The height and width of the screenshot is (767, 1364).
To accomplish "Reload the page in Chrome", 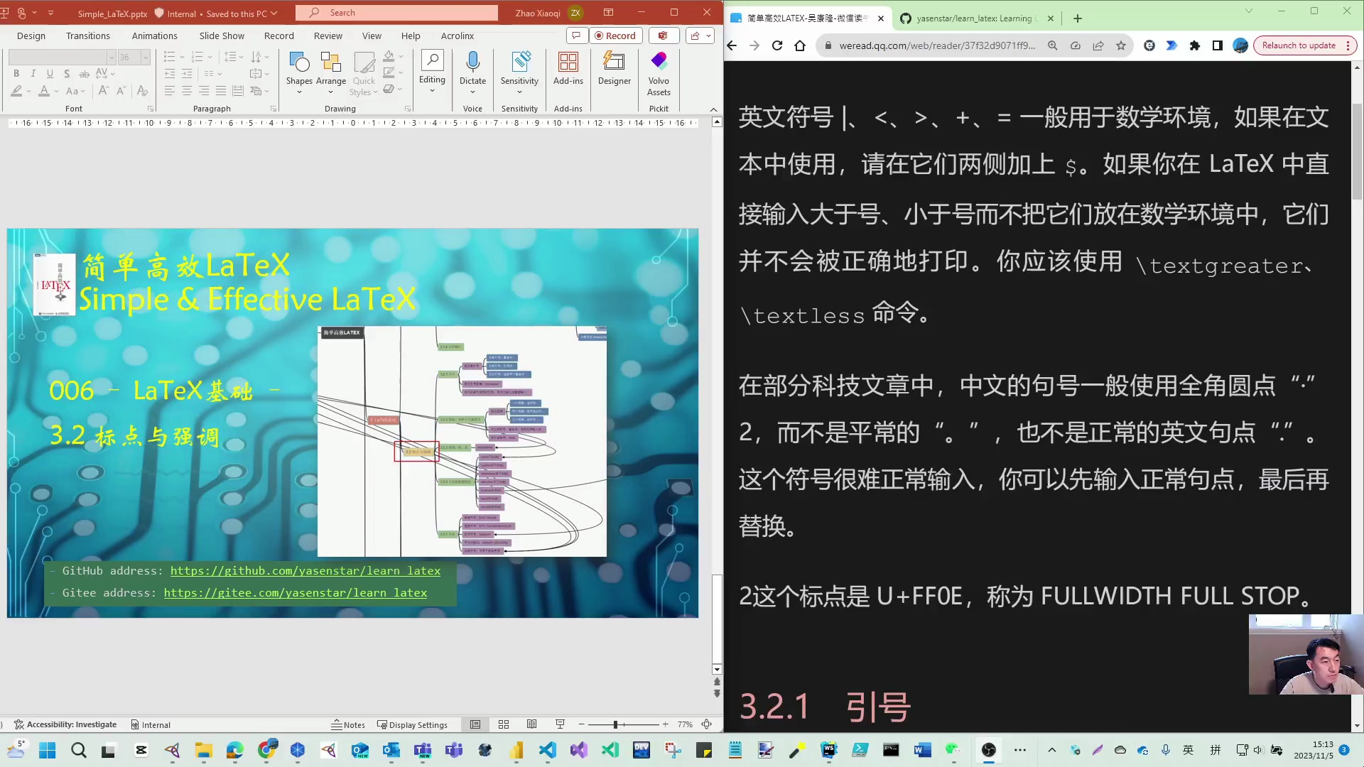I will (x=777, y=45).
